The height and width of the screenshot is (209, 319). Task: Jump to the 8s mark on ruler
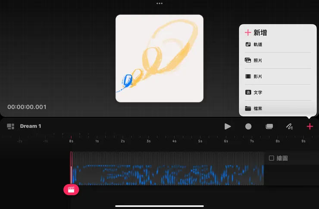point(278,141)
